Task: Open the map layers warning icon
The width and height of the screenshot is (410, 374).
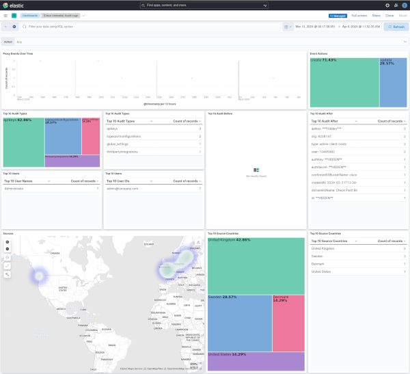Action: point(198,242)
